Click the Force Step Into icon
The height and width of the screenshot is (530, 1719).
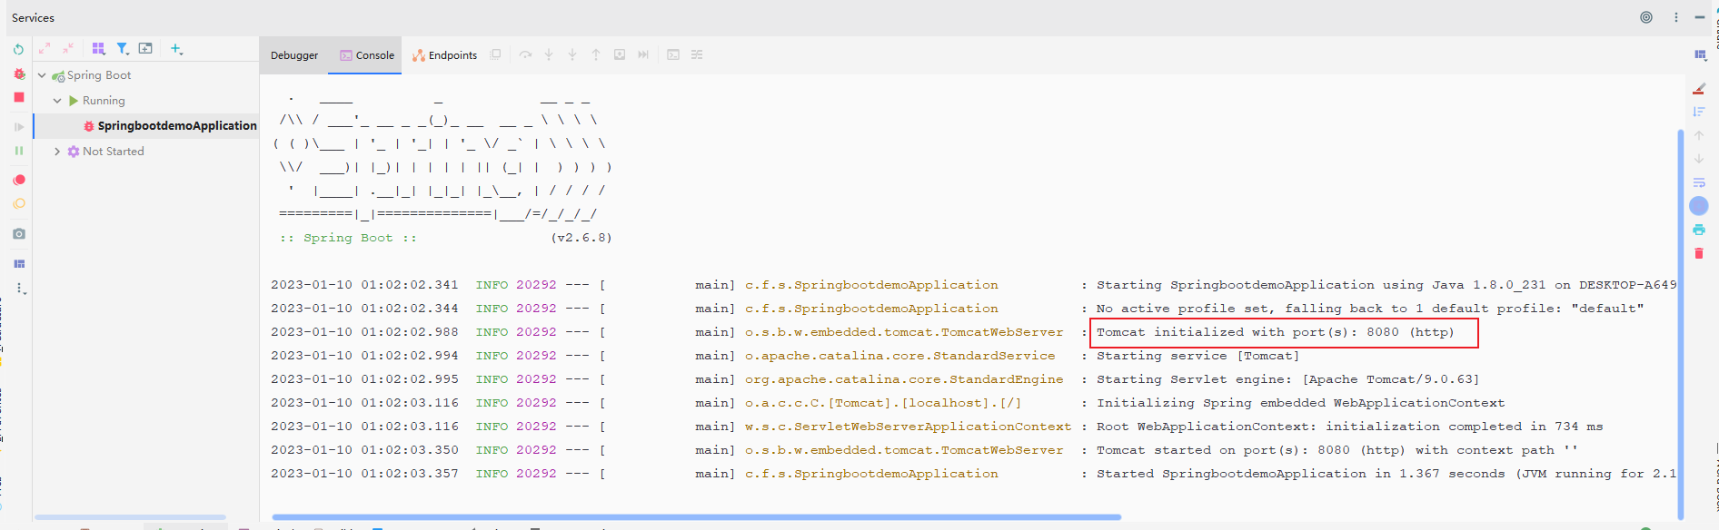point(572,54)
